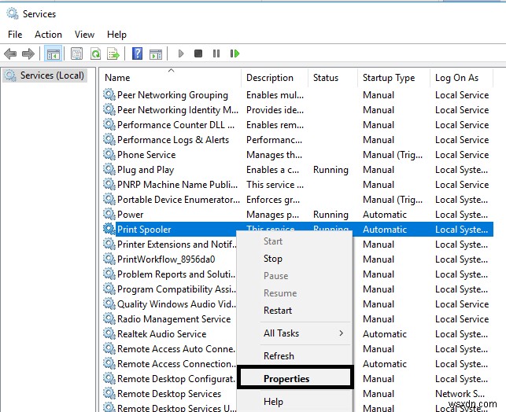The image size is (506, 412).
Task: Click Network S... logon in Remote Desktop Services row
Action: [460, 394]
